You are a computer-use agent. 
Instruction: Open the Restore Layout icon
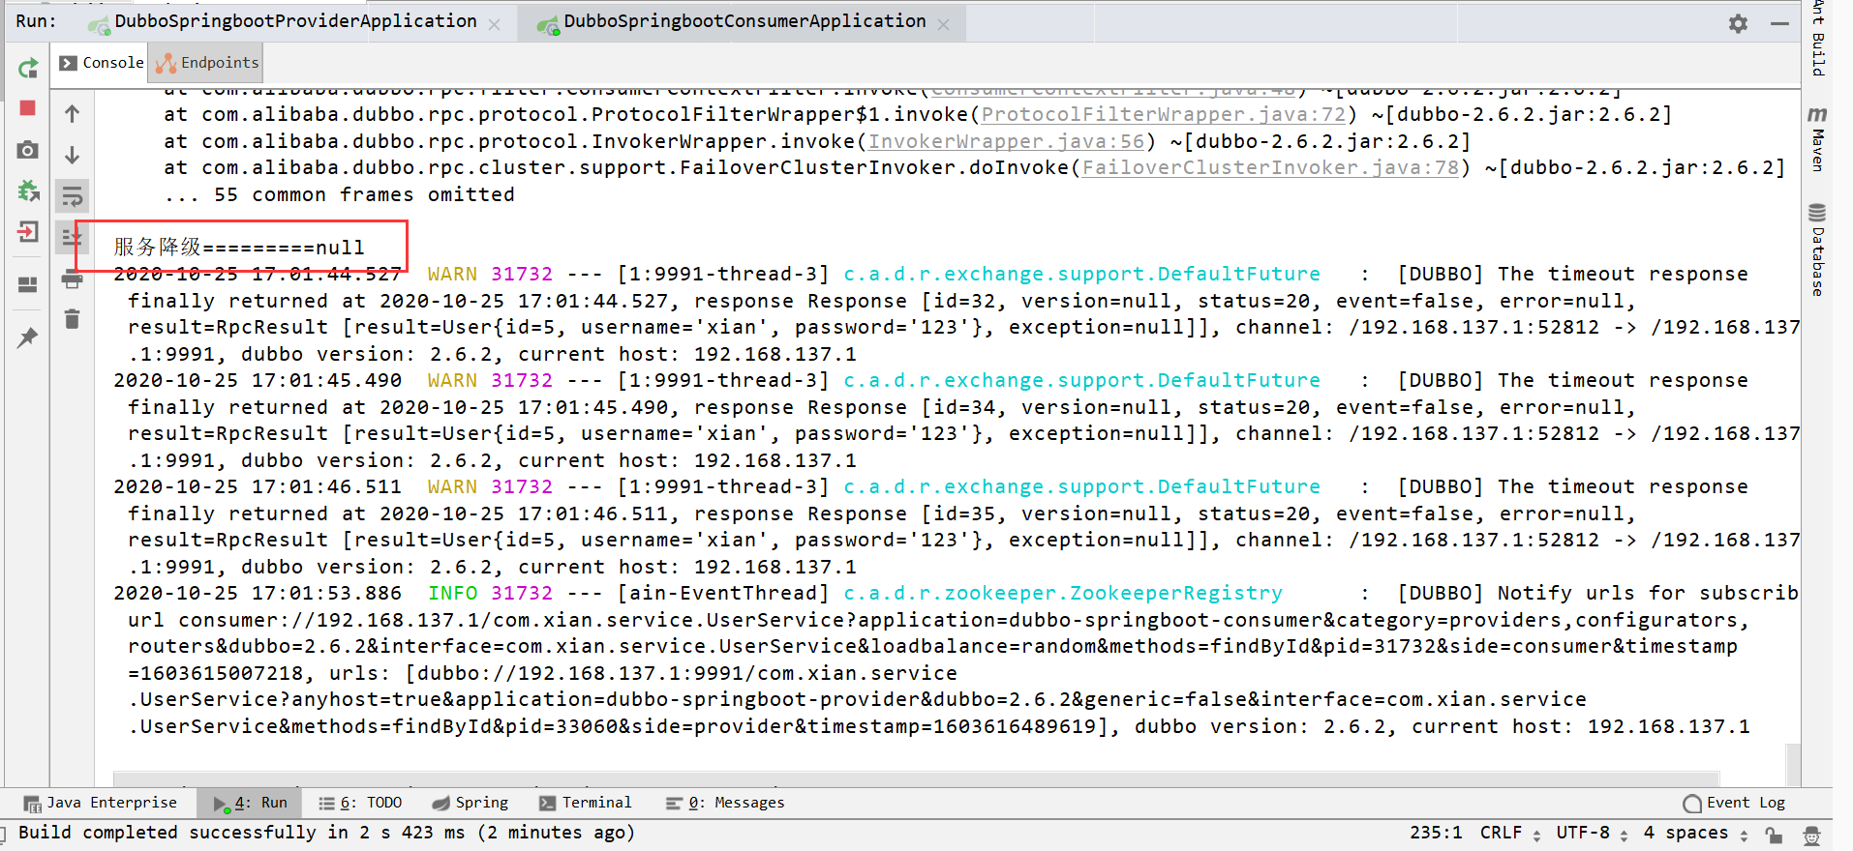click(x=28, y=284)
